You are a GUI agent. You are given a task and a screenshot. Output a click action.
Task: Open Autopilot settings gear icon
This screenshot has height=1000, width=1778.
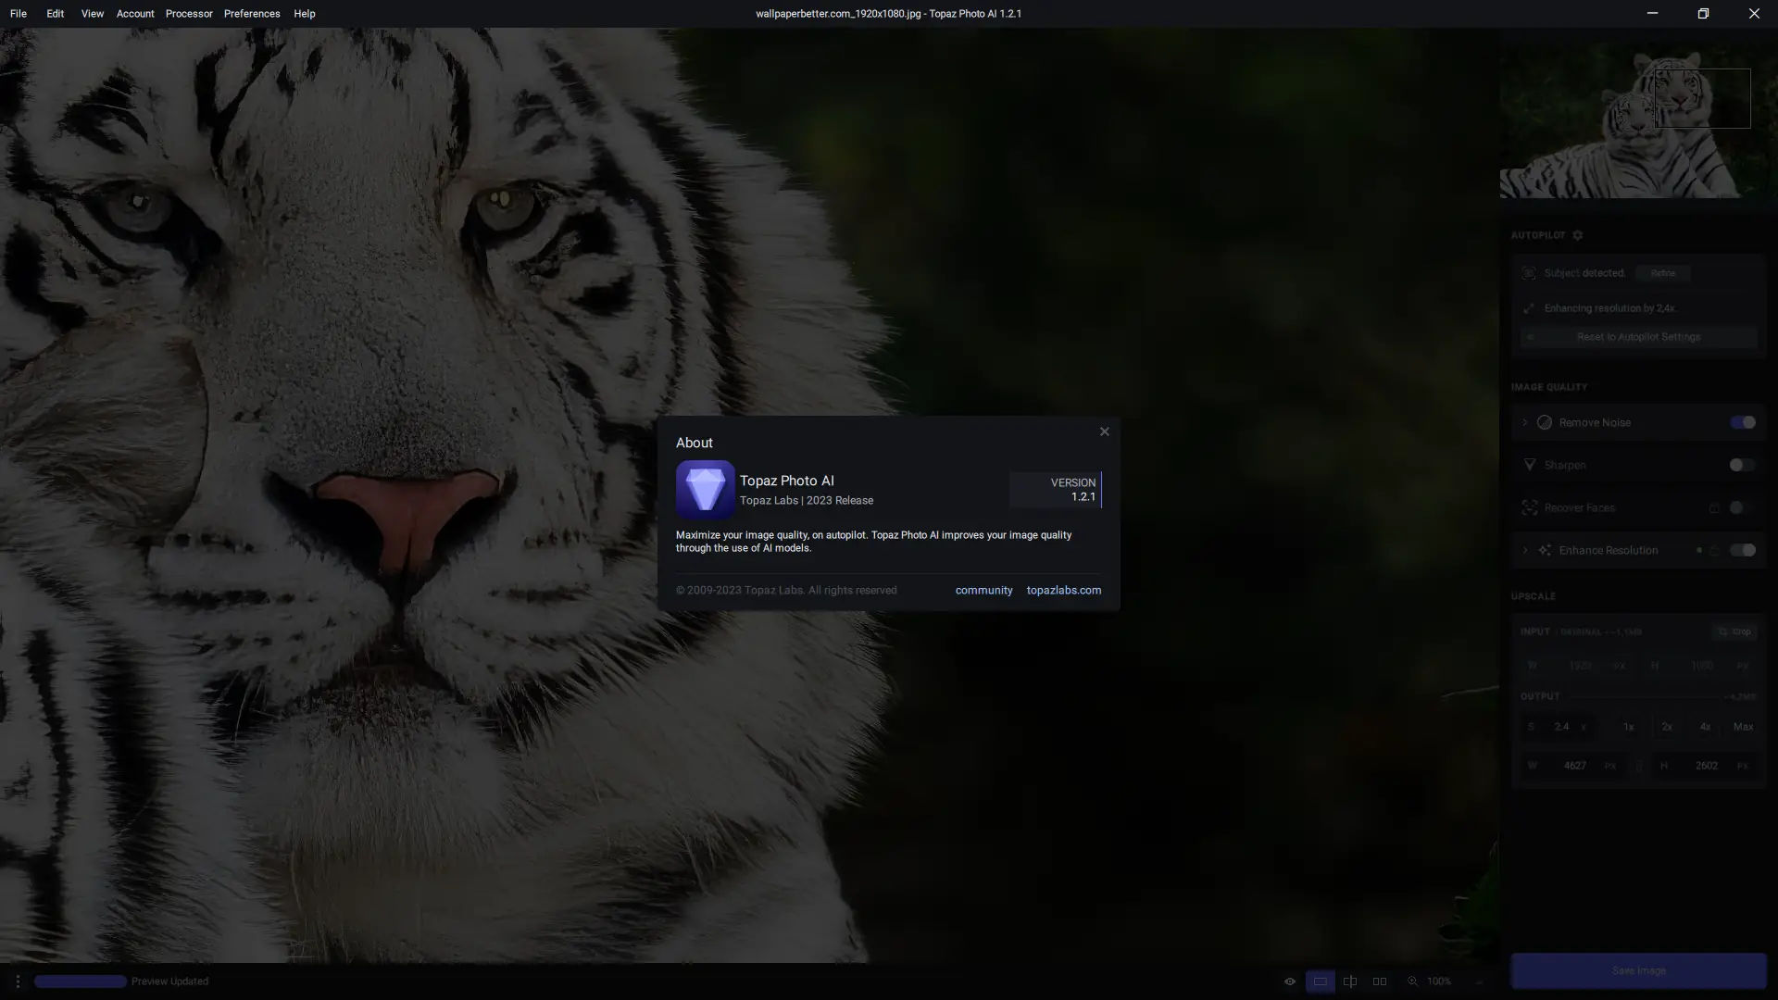(x=1578, y=235)
